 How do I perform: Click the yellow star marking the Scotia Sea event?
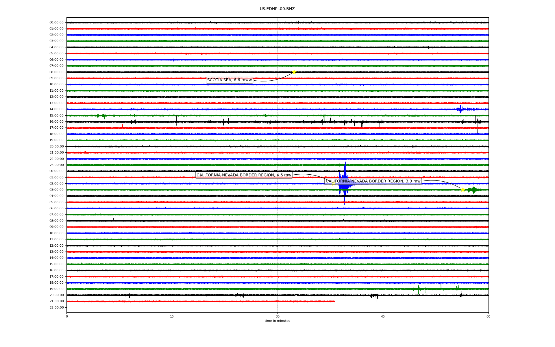click(294, 72)
